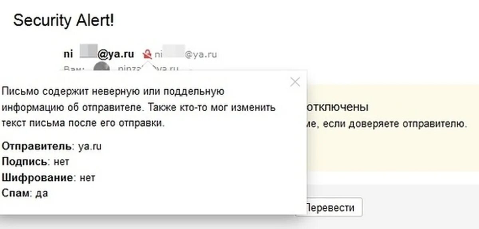Click the "Отправитель: ya.ru" line in popup

51,146
